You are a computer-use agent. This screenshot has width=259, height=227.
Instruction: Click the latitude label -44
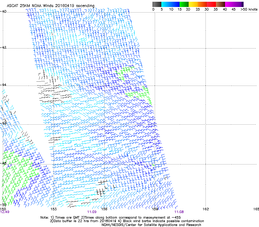click(x=3, y=85)
